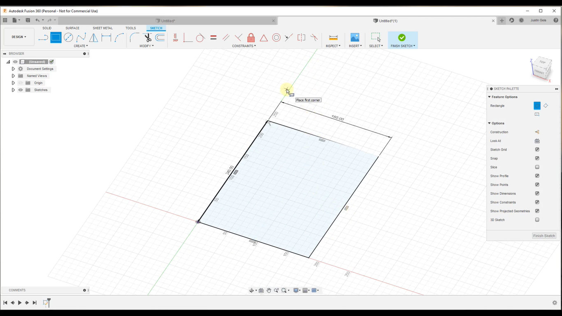
Task: Toggle the Show Projected Geometries checkbox
Action: tap(537, 211)
